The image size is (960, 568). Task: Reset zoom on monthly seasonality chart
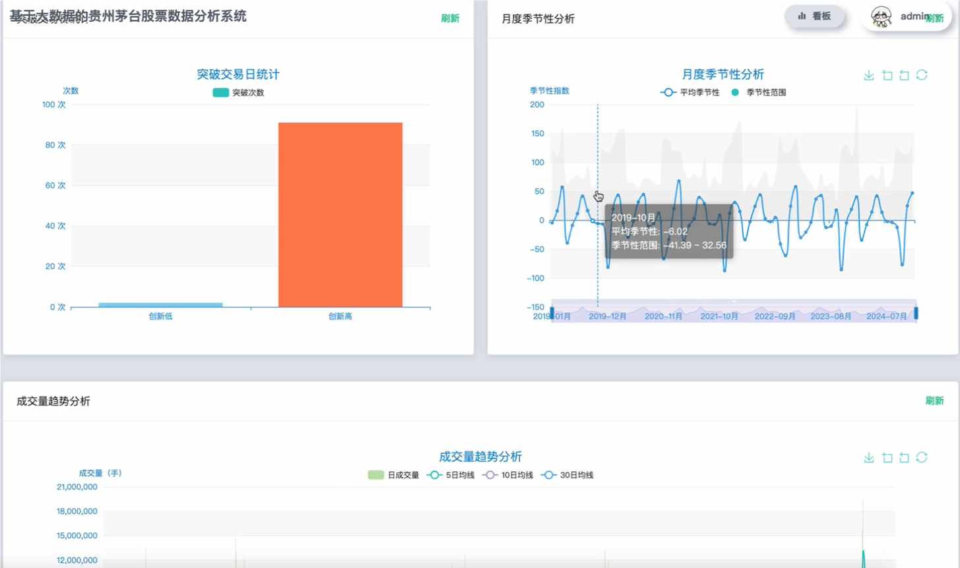point(905,76)
